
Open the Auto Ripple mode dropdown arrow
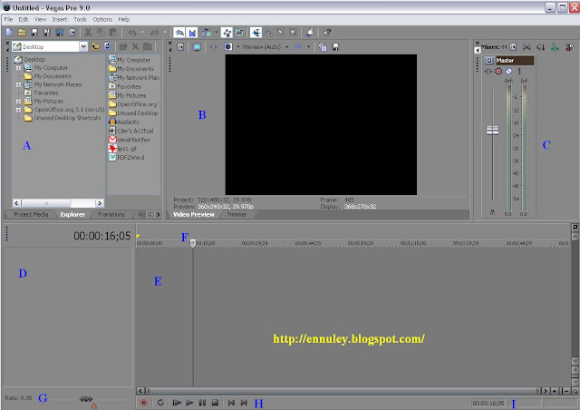point(216,33)
